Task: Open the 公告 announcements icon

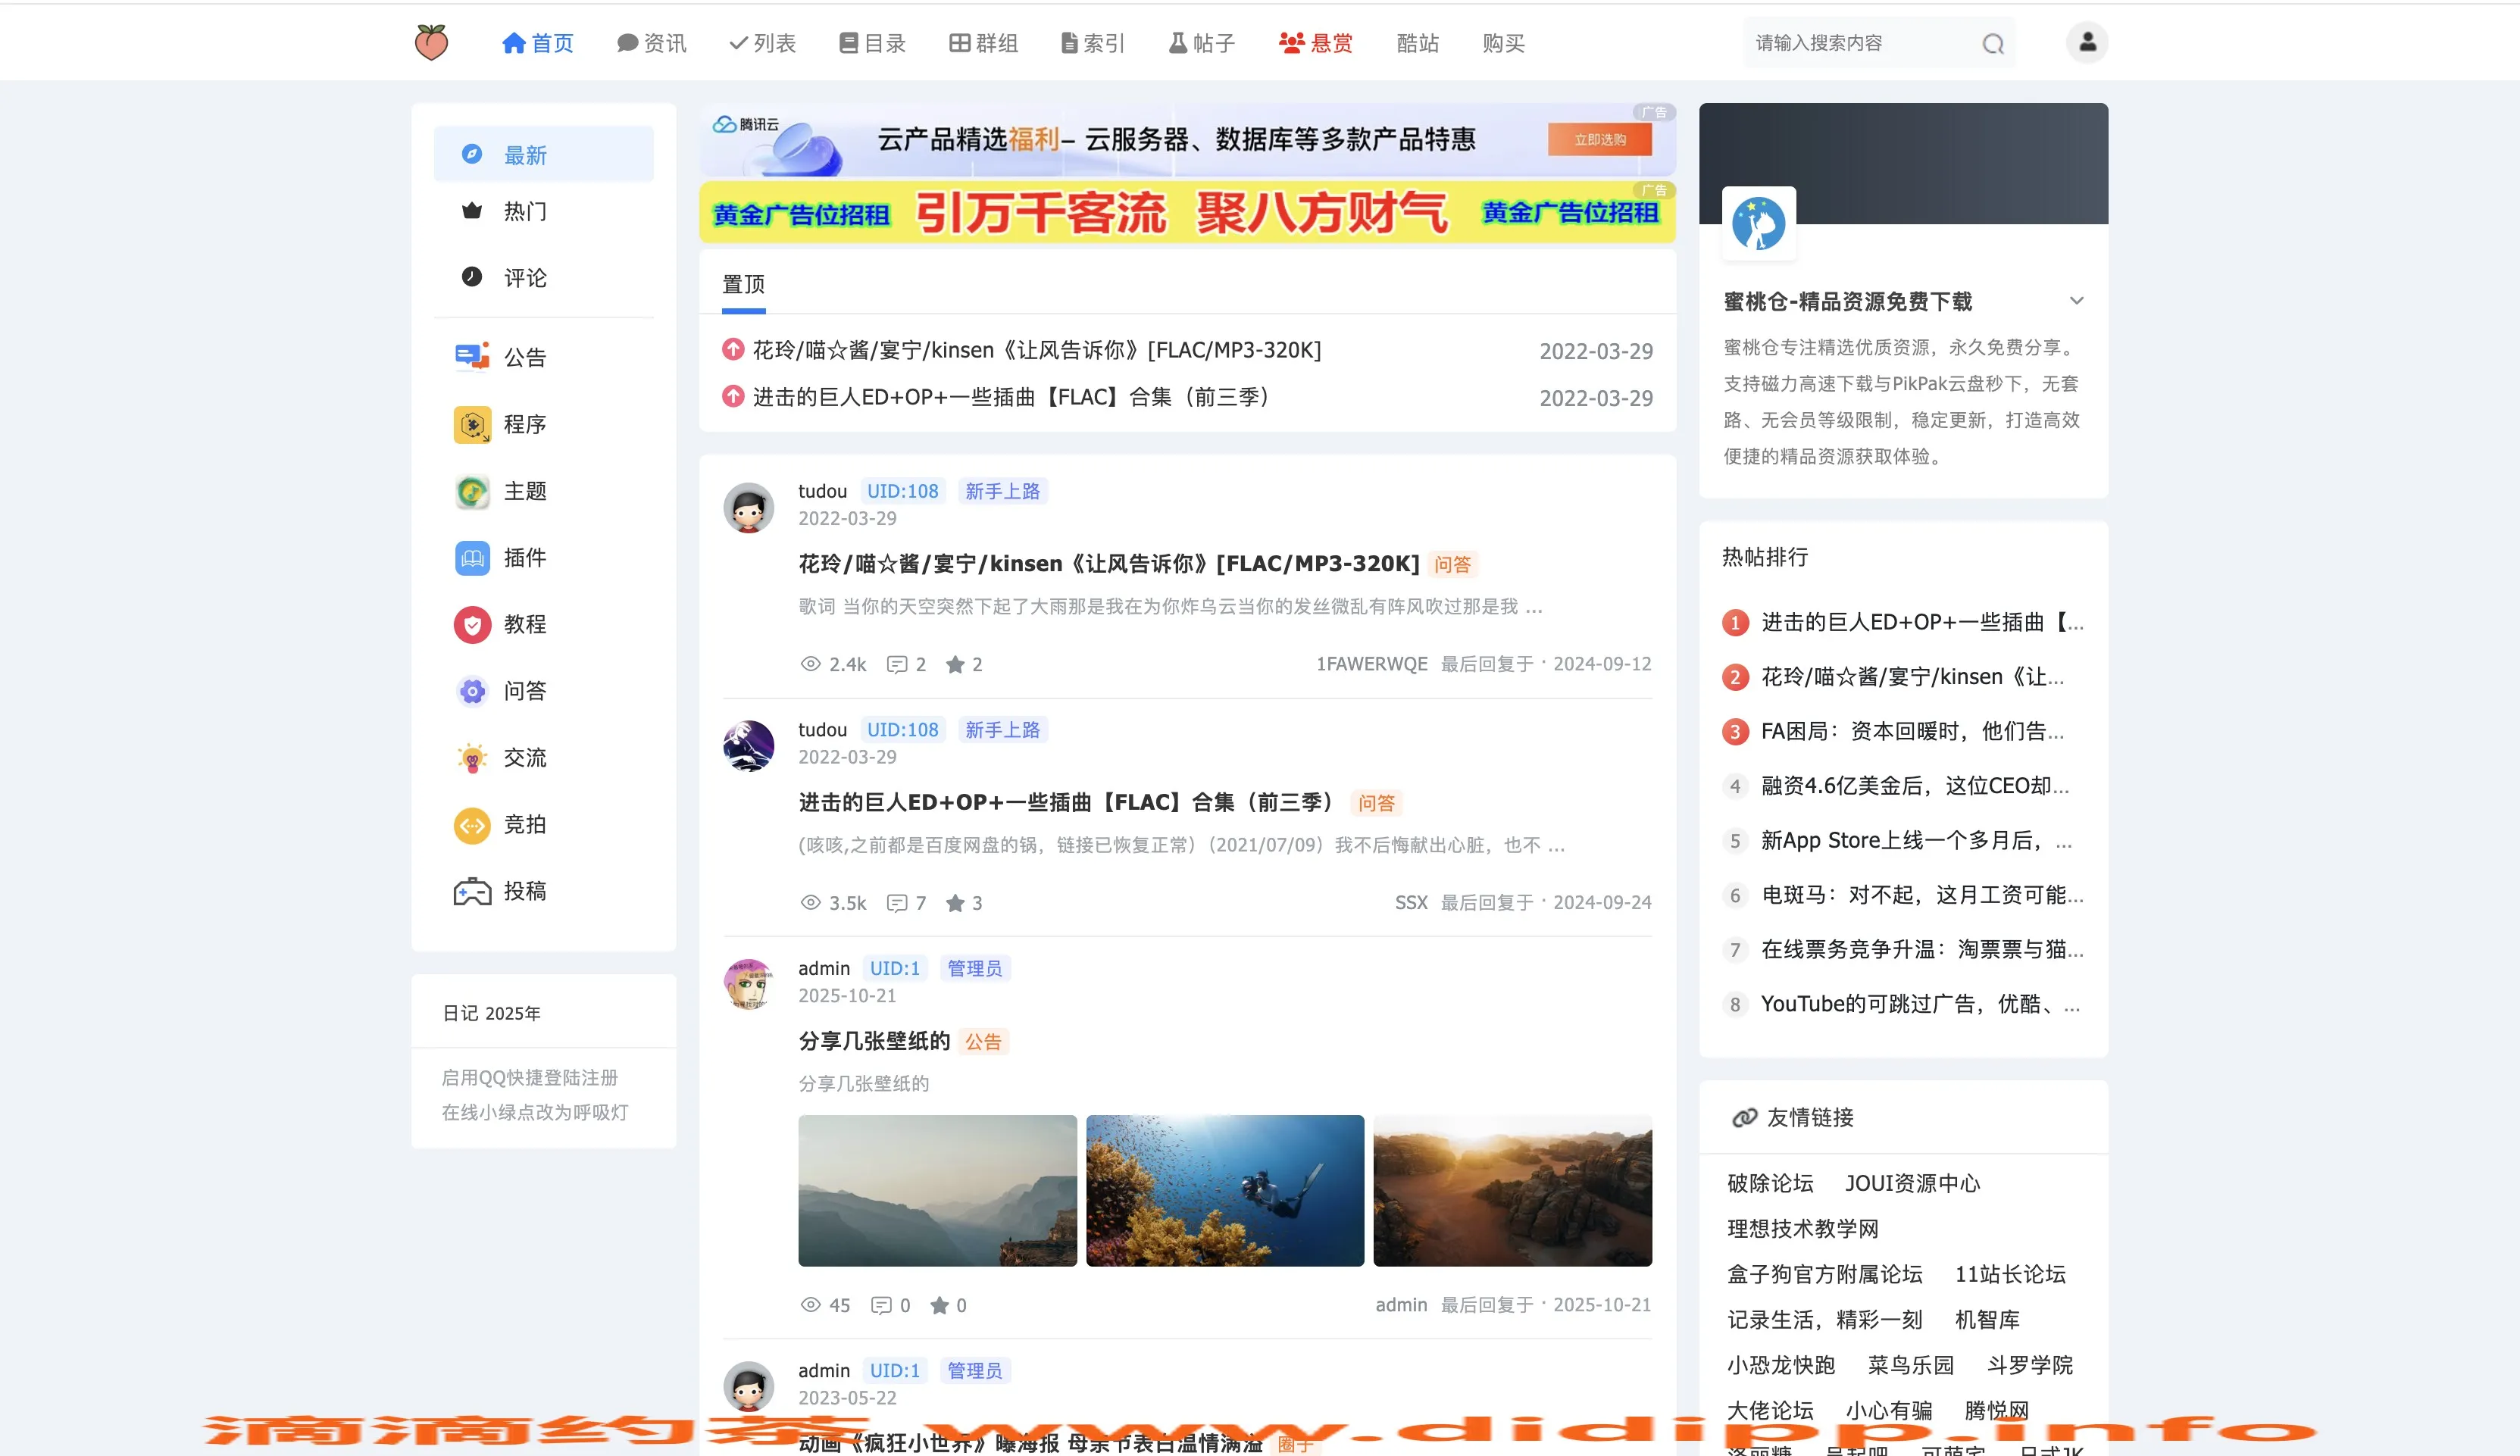Action: (x=471, y=356)
